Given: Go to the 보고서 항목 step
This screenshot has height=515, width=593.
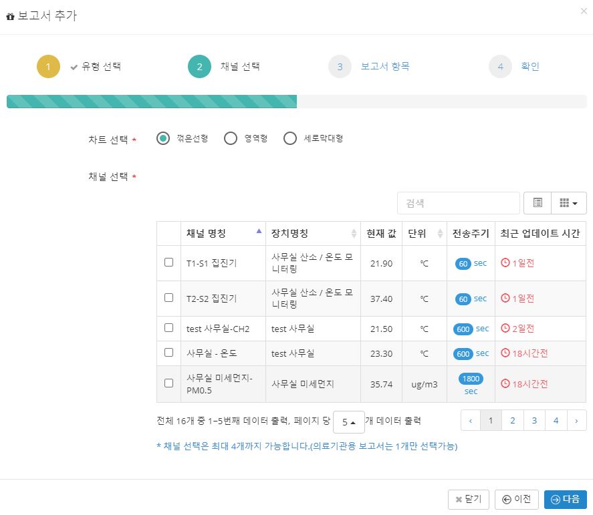Looking at the screenshot, I should point(385,67).
